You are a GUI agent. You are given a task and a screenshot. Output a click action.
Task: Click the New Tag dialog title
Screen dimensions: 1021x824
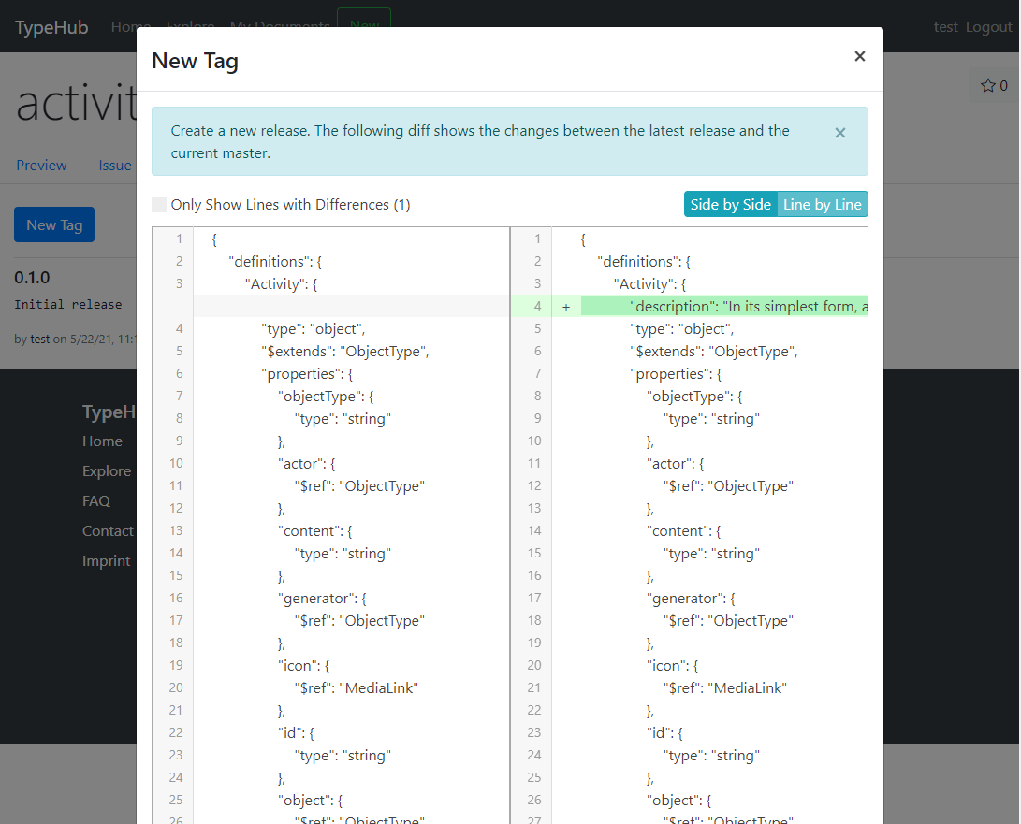point(195,61)
